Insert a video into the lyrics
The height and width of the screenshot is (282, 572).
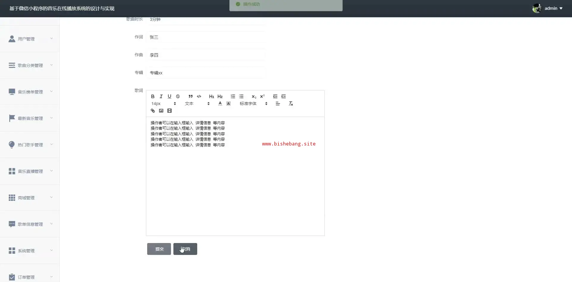(x=169, y=111)
